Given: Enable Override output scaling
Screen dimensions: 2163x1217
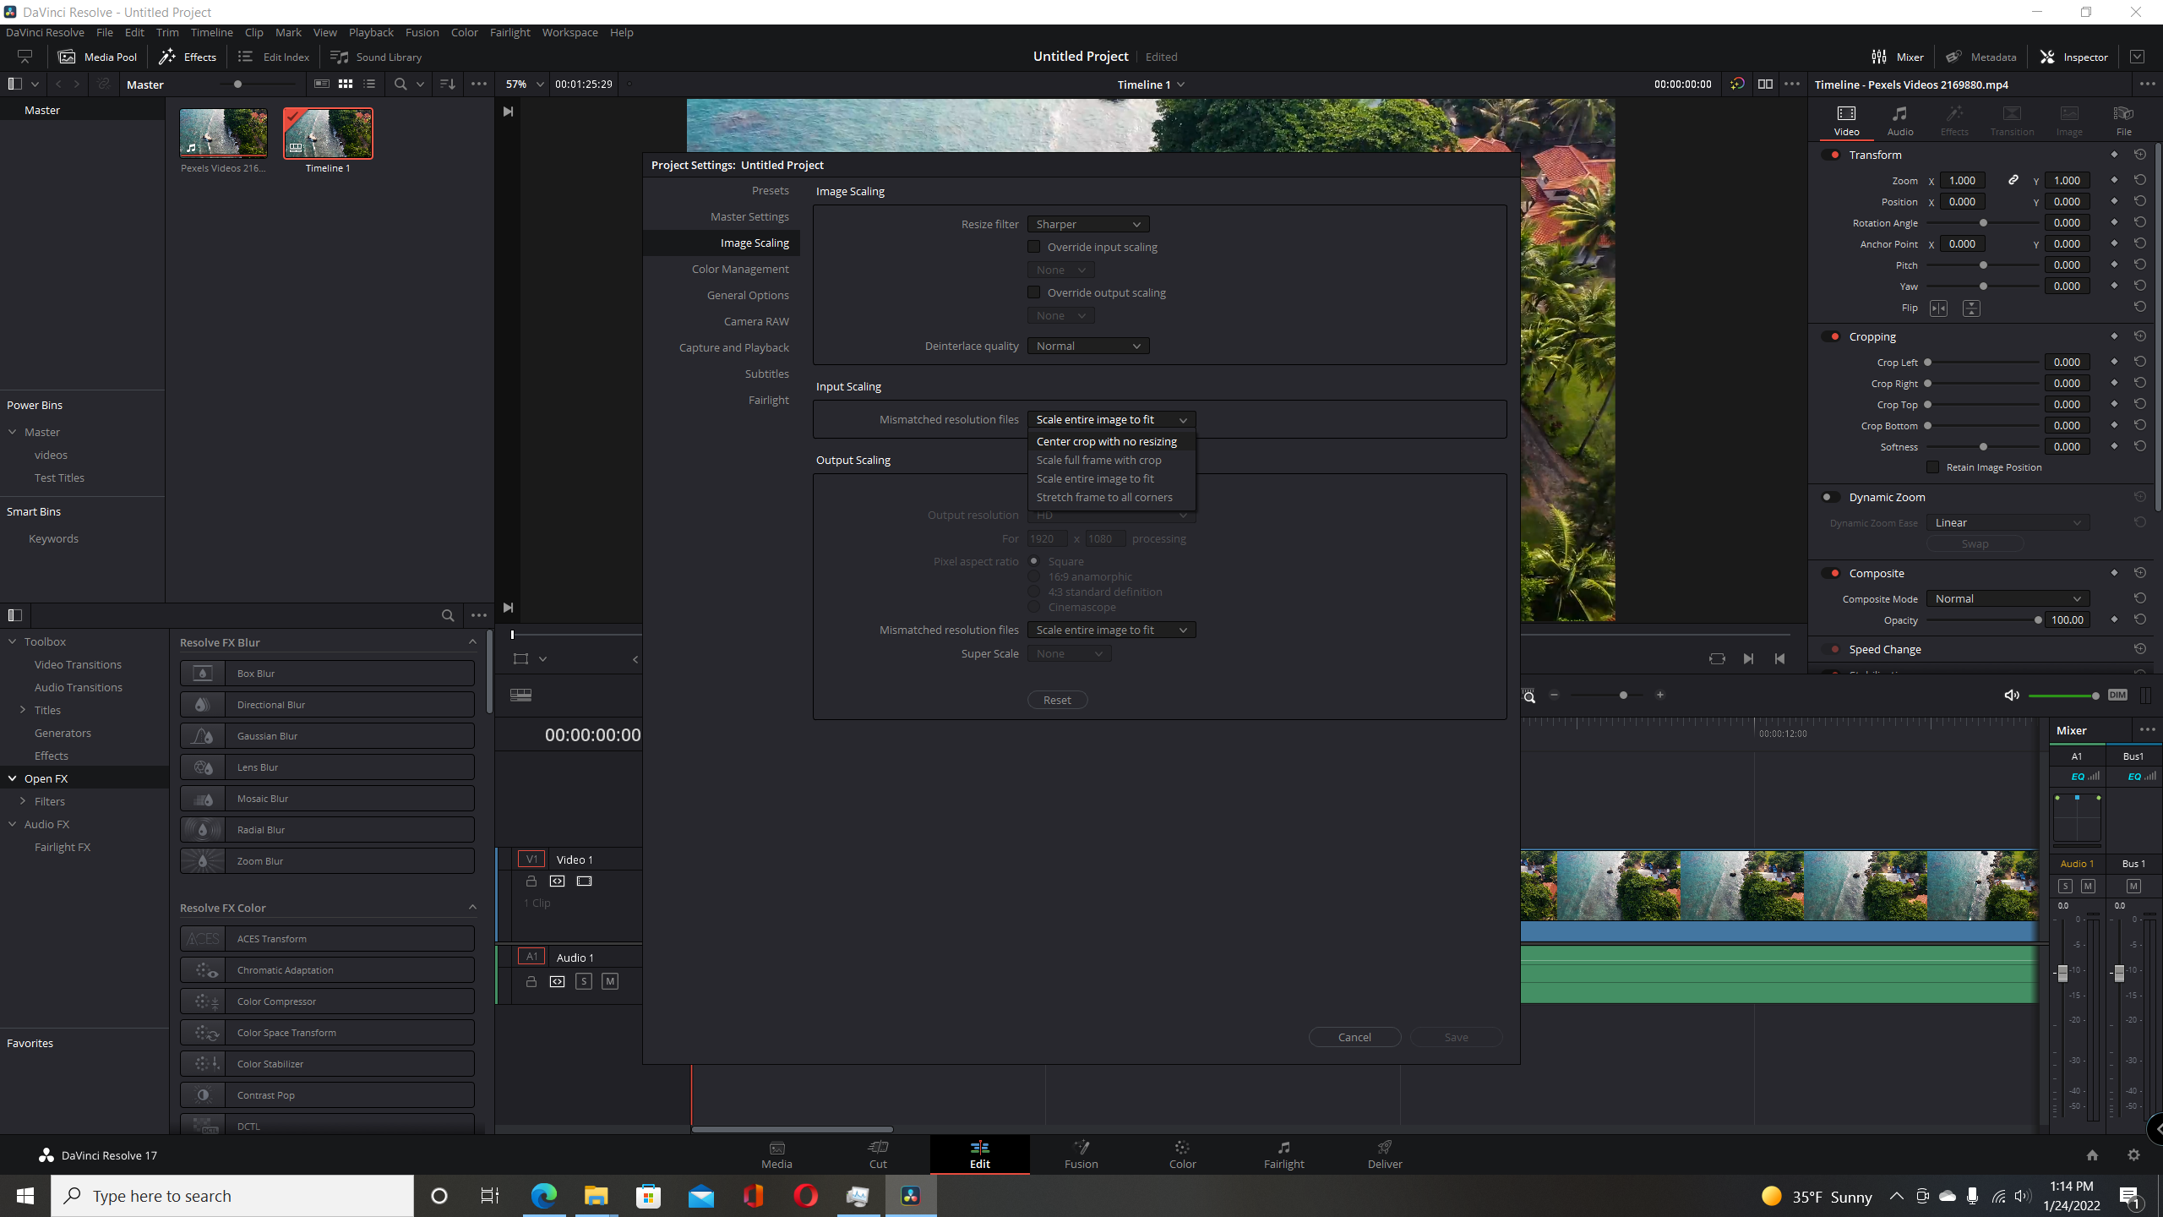Looking at the screenshot, I should (x=1033, y=292).
